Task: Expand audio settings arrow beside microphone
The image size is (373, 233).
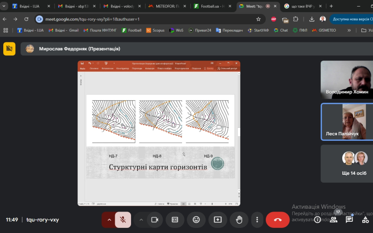Action: pyautogui.click(x=109, y=219)
